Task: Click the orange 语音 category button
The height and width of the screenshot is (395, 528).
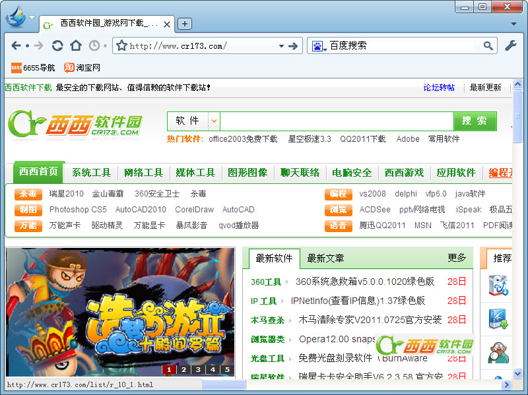Action: click(x=339, y=226)
